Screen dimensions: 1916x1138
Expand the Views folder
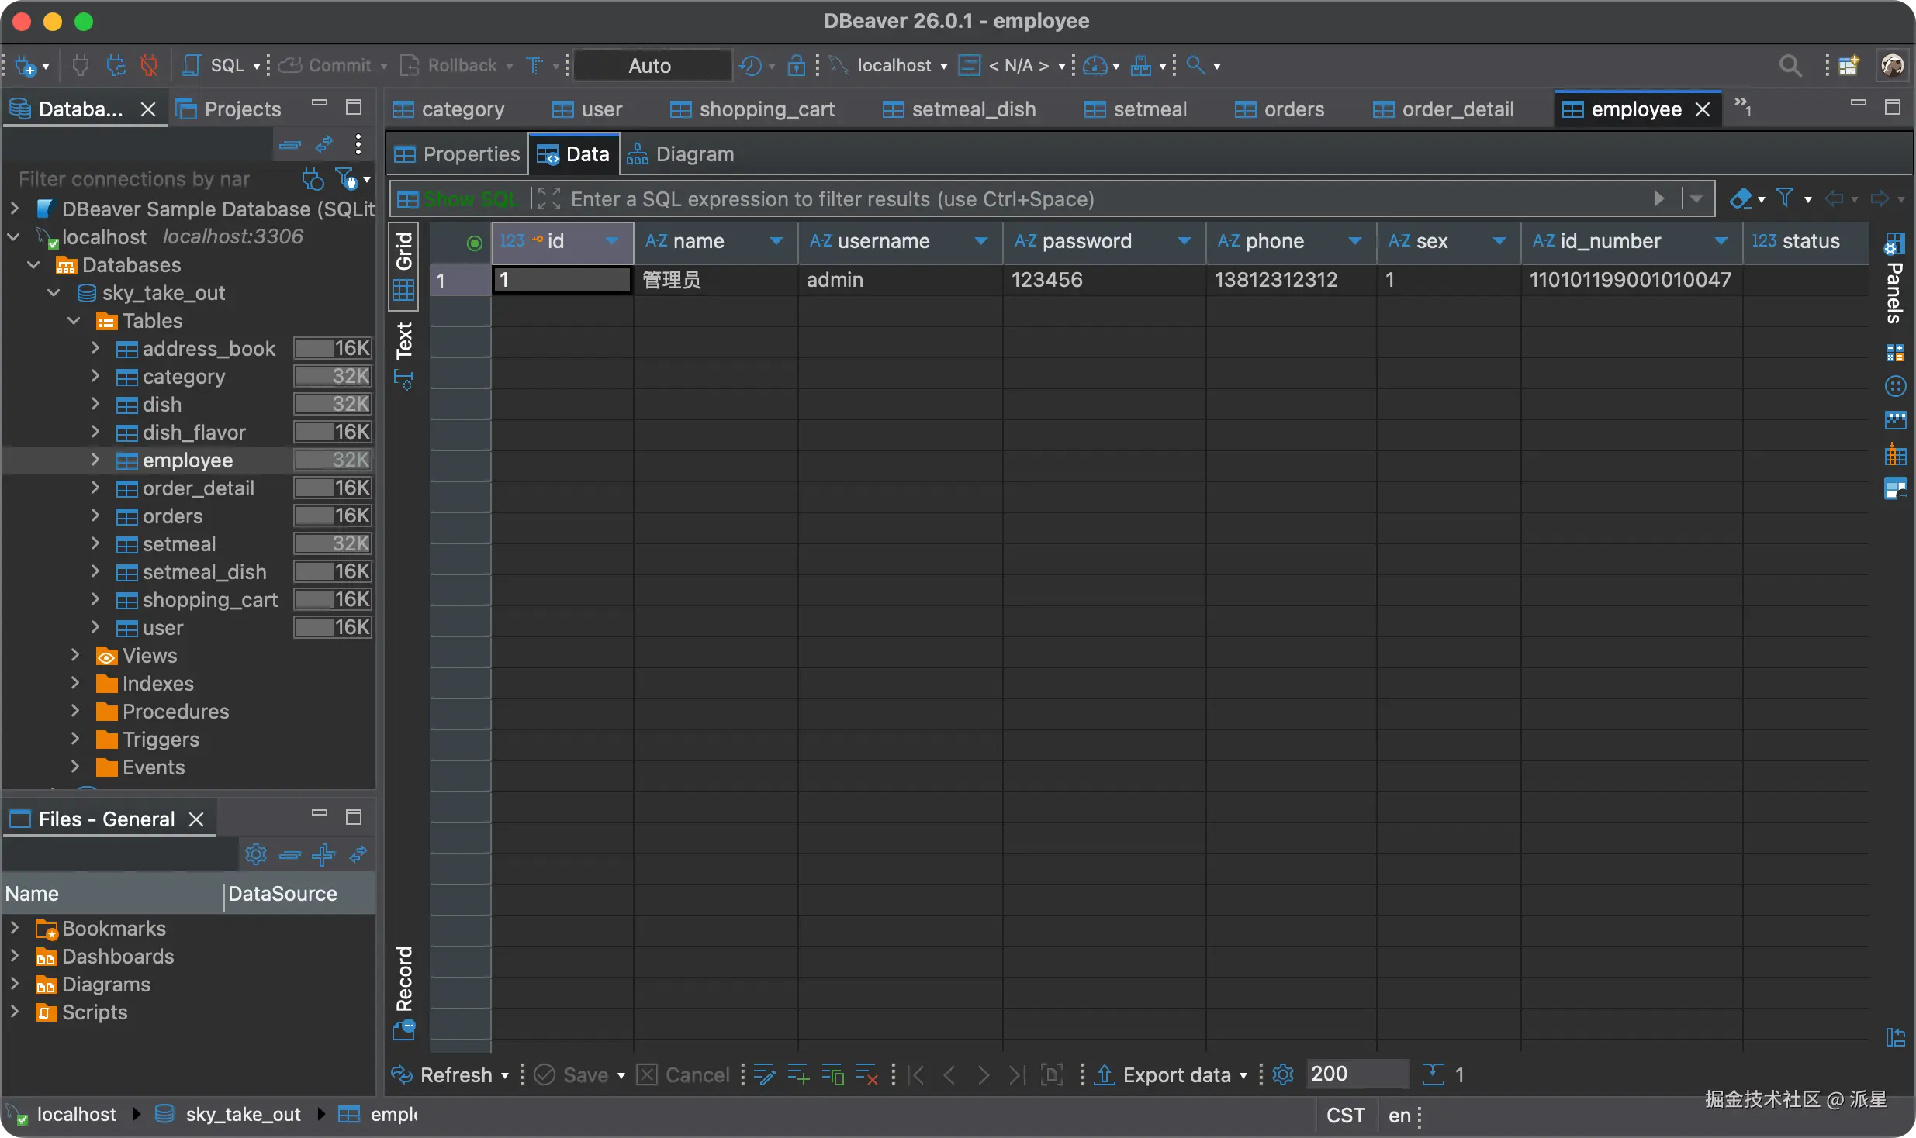[75, 655]
